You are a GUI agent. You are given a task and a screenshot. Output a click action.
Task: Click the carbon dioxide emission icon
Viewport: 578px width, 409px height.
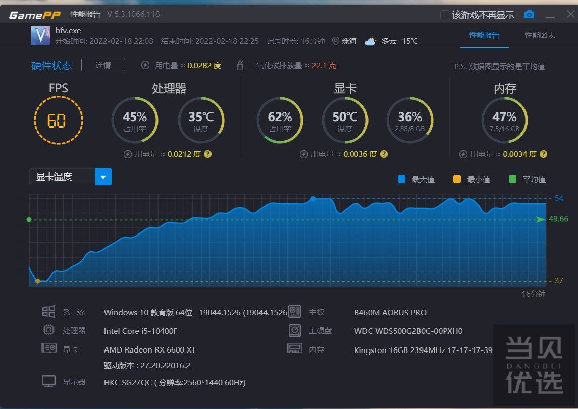point(240,65)
